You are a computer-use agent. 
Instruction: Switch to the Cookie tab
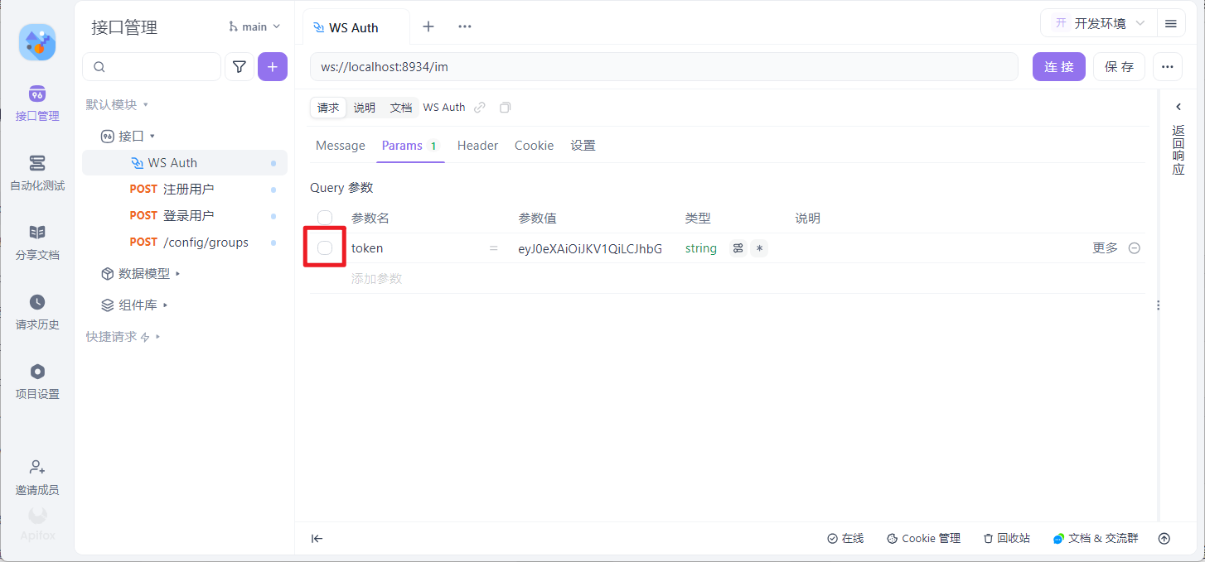(534, 146)
